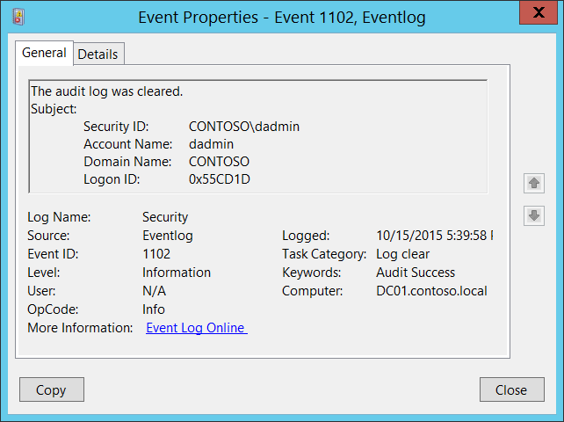The width and height of the screenshot is (564, 422).
Task: Go to next event with down arrow
Action: coord(533,215)
